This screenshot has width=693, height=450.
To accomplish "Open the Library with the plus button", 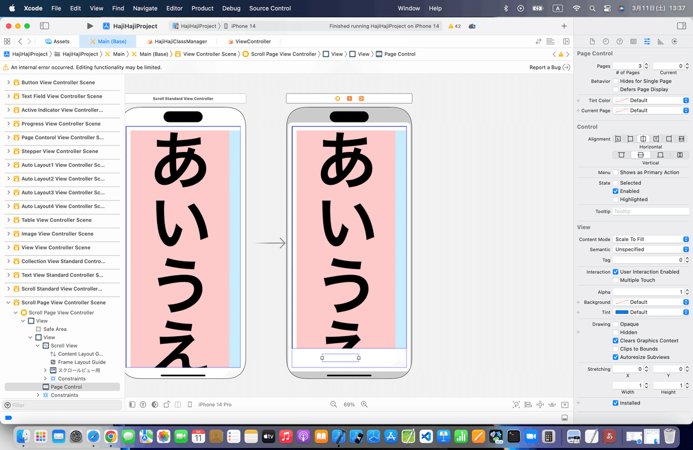I will point(564,26).
